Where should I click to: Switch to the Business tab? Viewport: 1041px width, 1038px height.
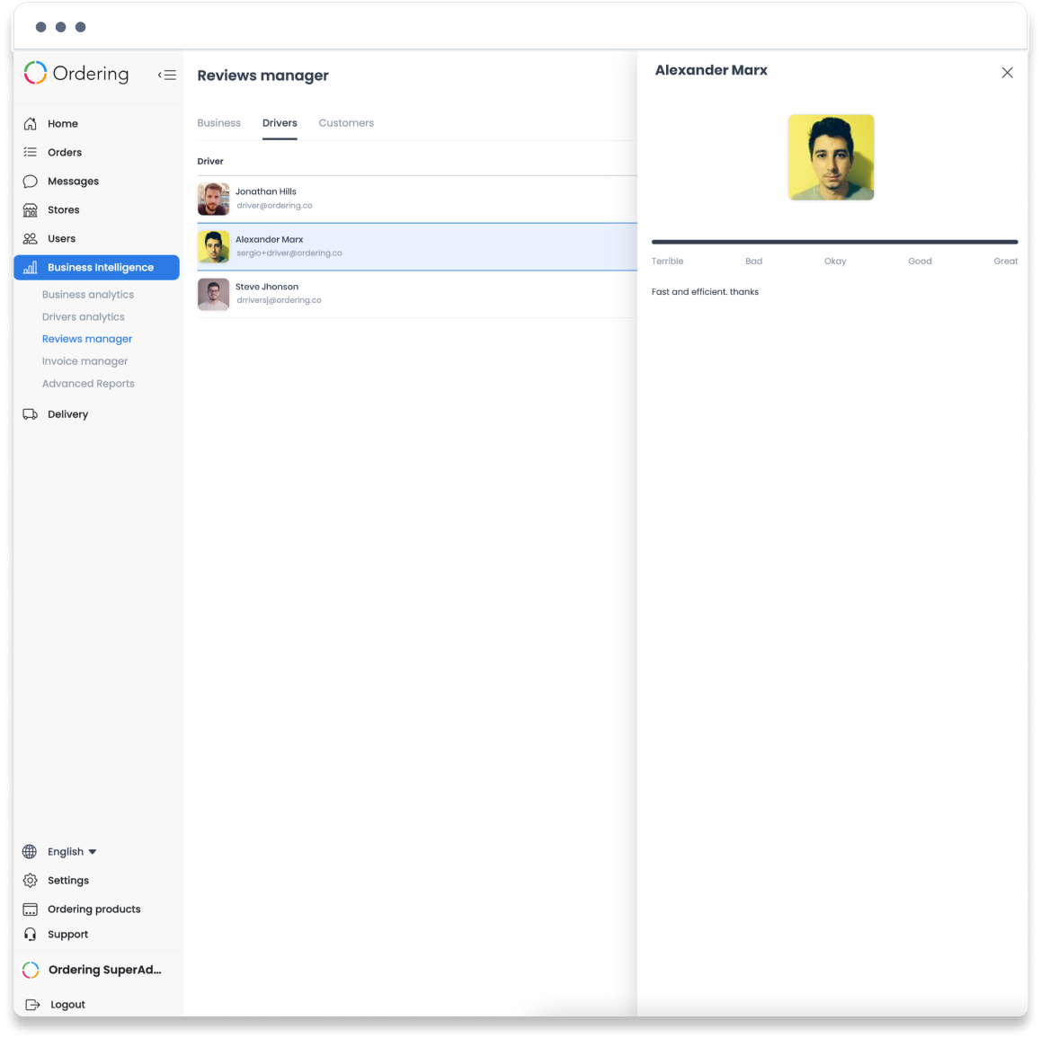point(219,123)
